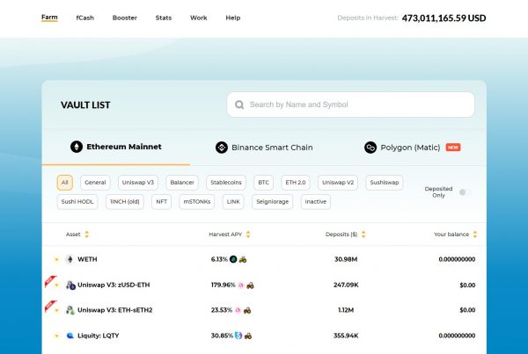Click the Uniswap V3: zUSD-ETH pair icon
The height and width of the screenshot is (354, 528).
pos(70,285)
